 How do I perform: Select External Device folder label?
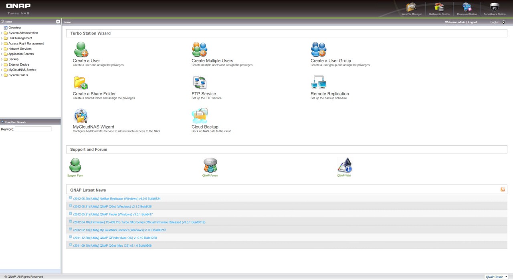click(19, 64)
